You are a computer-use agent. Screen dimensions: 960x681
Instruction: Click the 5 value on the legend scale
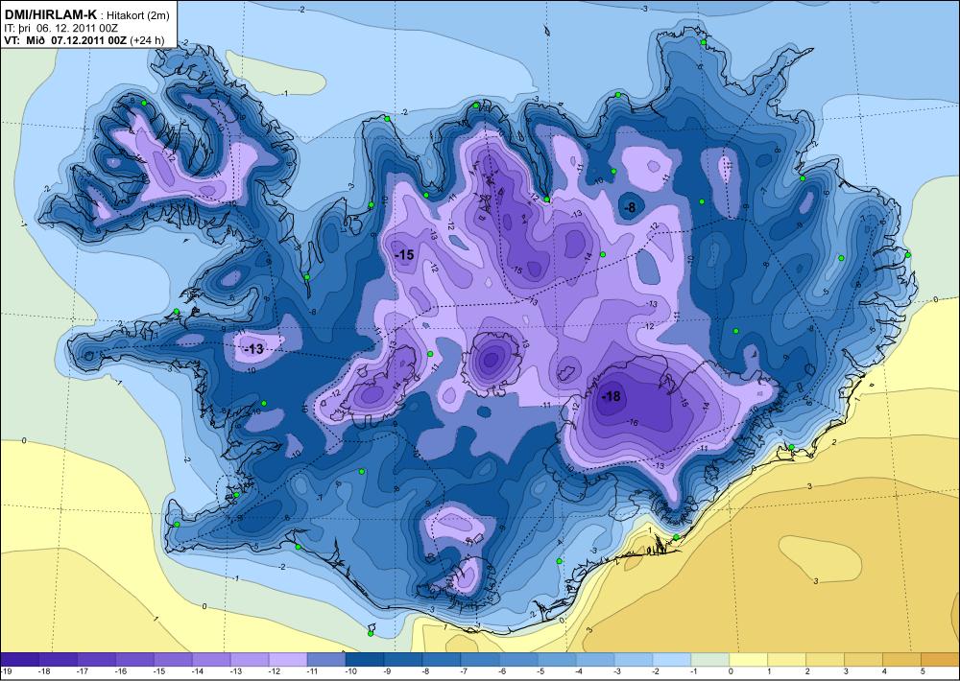pyautogui.click(x=921, y=671)
